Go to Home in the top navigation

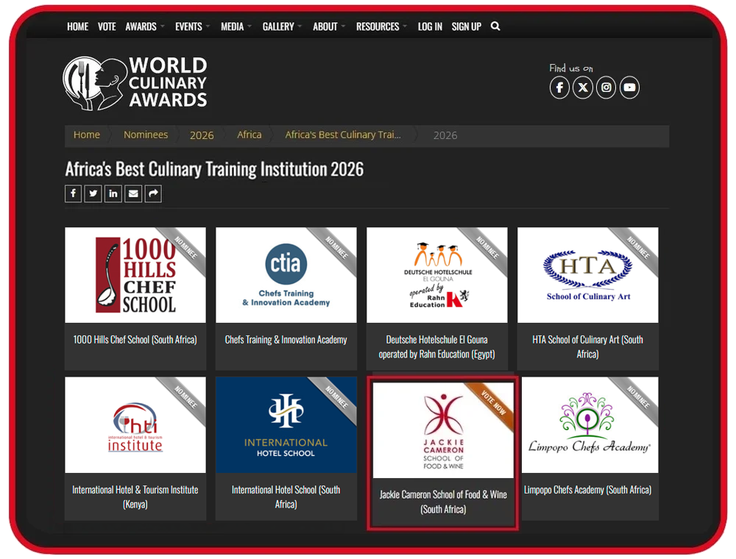[77, 26]
